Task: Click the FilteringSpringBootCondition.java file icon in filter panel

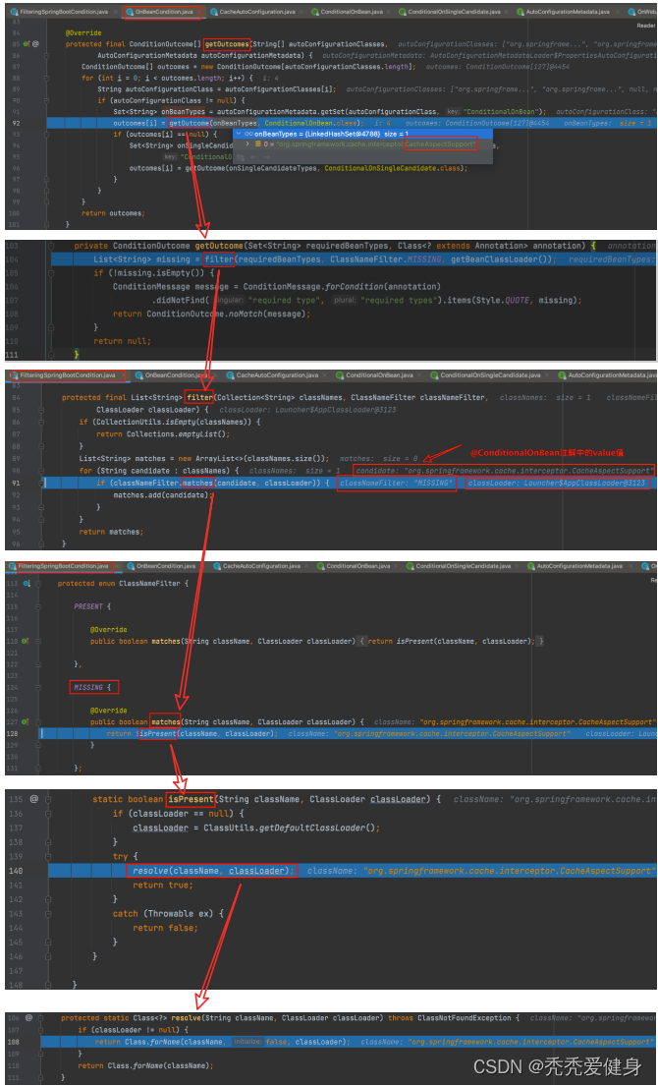Action: pyautogui.click(x=12, y=375)
